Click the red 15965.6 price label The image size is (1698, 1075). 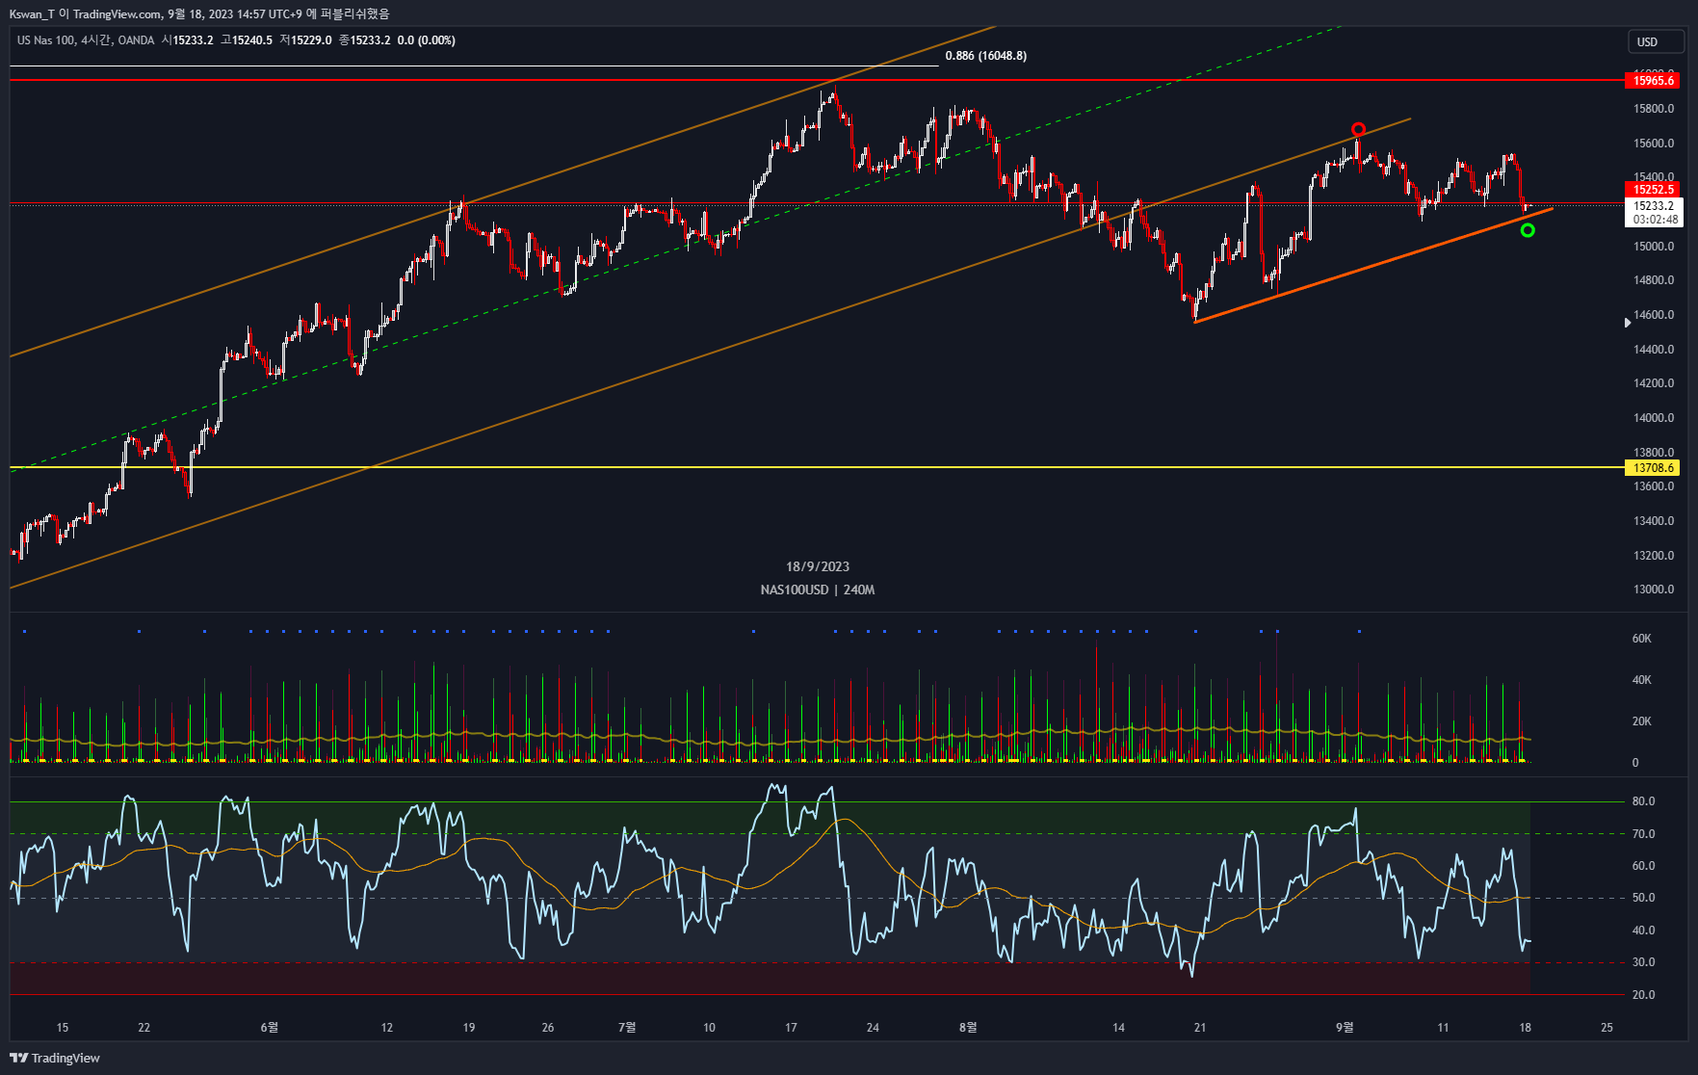tap(1653, 80)
